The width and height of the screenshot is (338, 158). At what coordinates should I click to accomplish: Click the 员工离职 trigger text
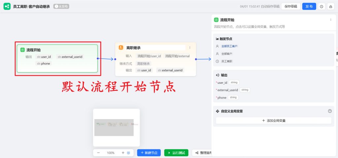tap(227, 61)
